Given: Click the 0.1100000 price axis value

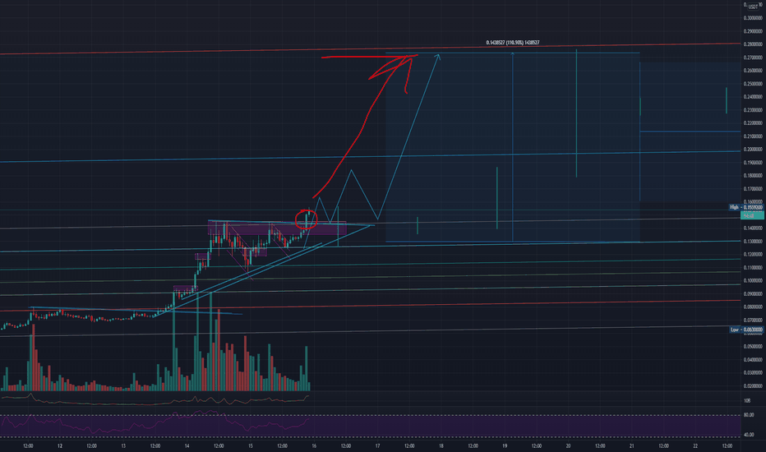Looking at the screenshot, I should [x=753, y=268].
